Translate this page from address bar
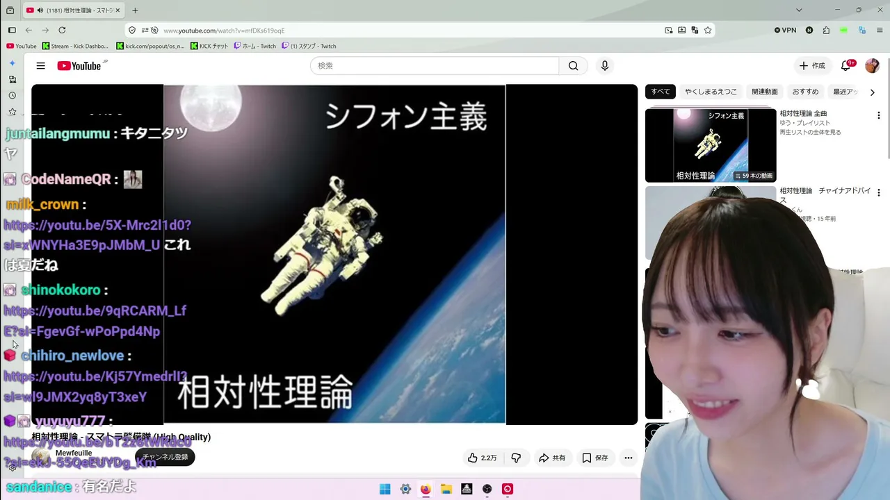890x500 pixels. pos(695,31)
